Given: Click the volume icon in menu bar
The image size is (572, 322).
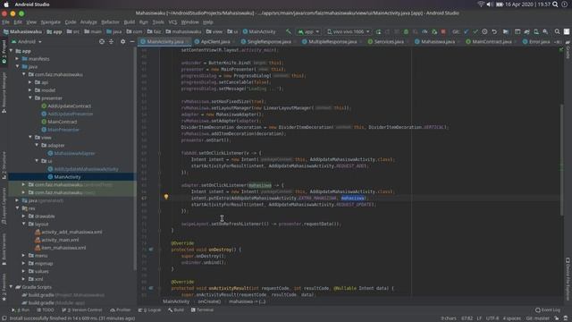Looking at the screenshot, I should 490,4.
